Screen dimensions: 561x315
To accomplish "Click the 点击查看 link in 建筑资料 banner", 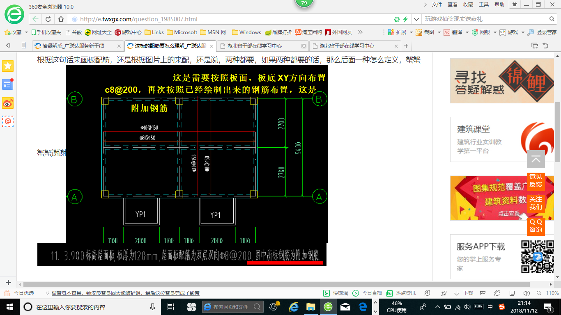I will pyautogui.click(x=509, y=213).
